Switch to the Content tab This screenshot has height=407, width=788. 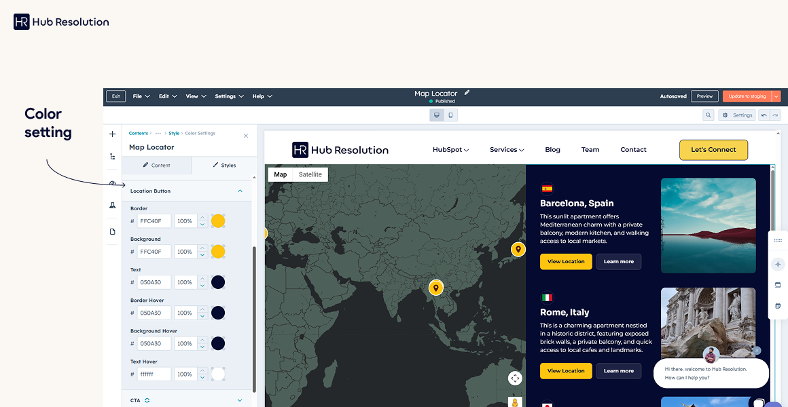click(x=157, y=165)
